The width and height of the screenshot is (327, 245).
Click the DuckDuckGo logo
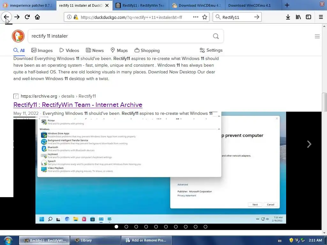point(18,36)
